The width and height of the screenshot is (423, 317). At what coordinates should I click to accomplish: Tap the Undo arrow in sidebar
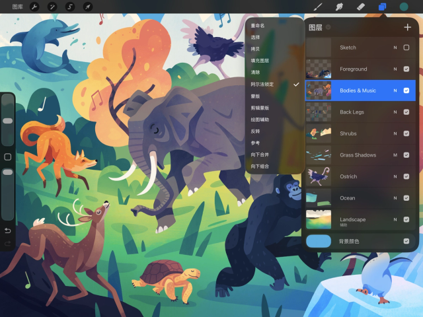pyautogui.click(x=7, y=230)
